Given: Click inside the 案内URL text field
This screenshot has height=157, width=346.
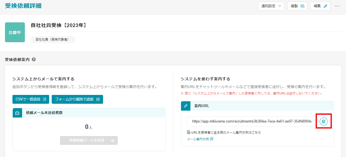Looking at the screenshot, I should click(x=251, y=121).
